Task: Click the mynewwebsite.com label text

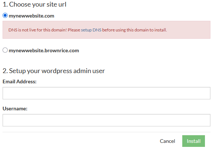Action: click(31, 16)
